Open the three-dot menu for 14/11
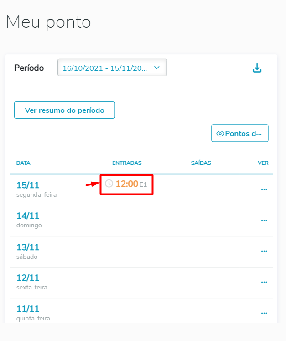286x341 pixels. pos(264,220)
